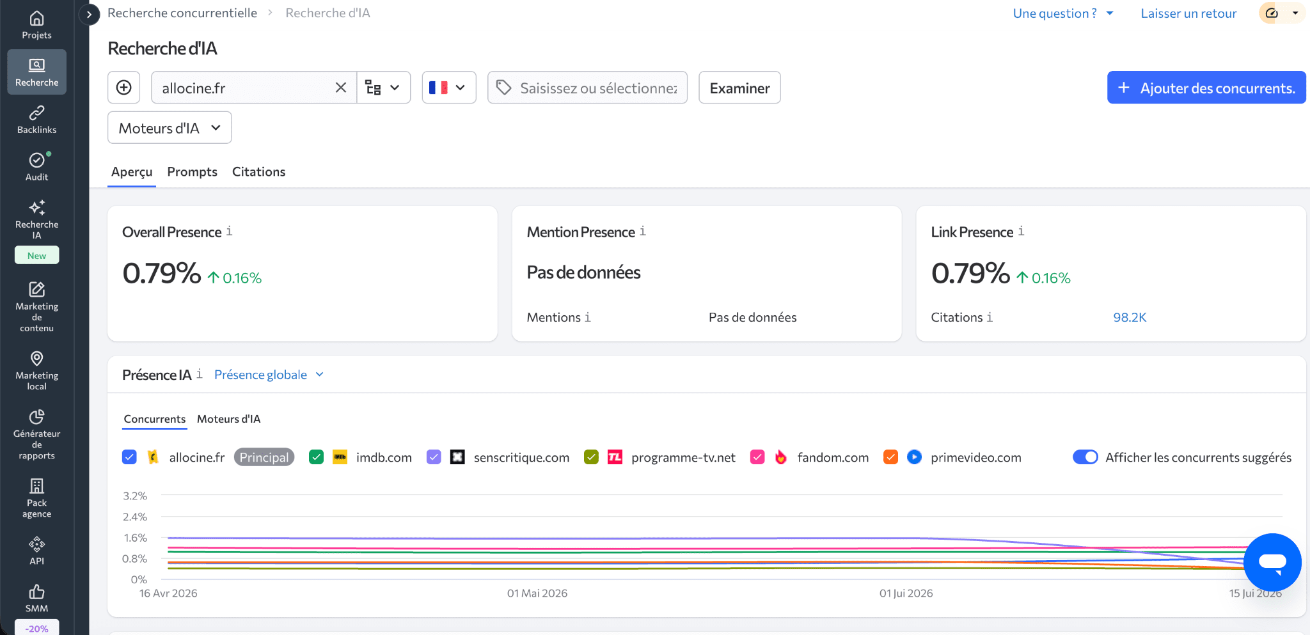Click Laisser un retour link
This screenshot has width=1310, height=635.
[1188, 13]
